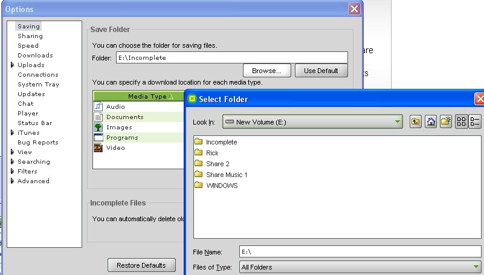Expand the iTunes tree node
484x275 pixels.
[x=12, y=132]
